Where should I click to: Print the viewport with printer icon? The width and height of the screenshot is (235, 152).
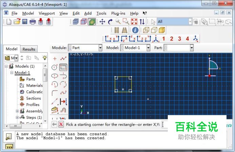[33, 22]
